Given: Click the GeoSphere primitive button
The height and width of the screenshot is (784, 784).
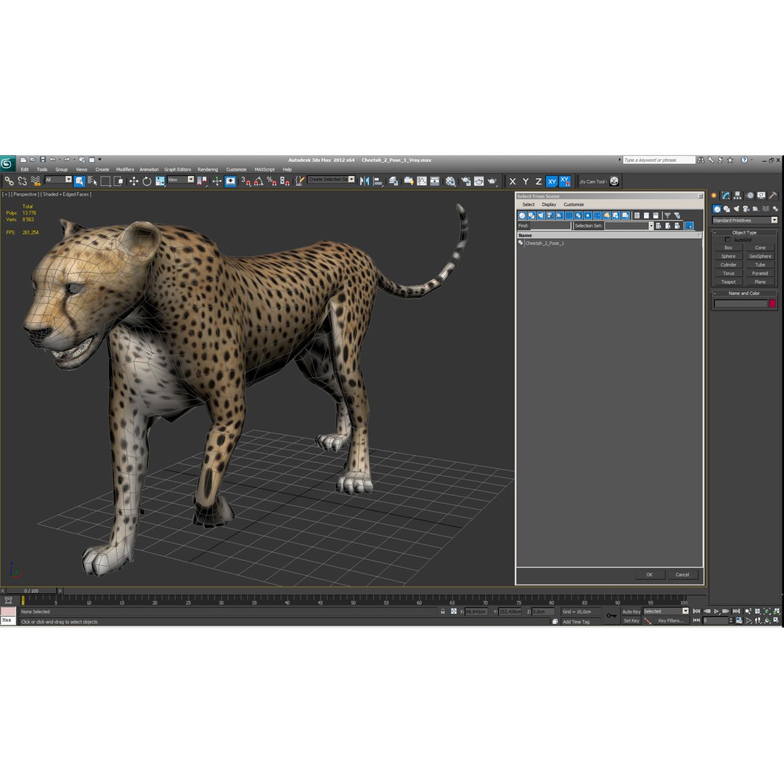Looking at the screenshot, I should 760,256.
